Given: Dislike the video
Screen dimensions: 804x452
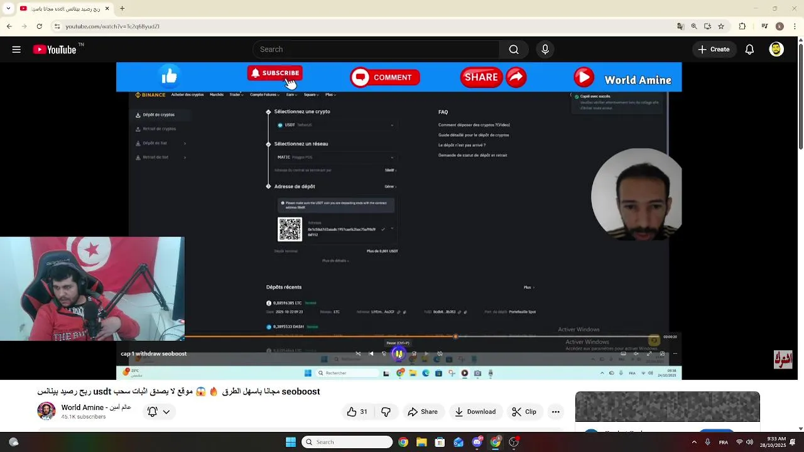Looking at the screenshot, I should click(x=386, y=412).
